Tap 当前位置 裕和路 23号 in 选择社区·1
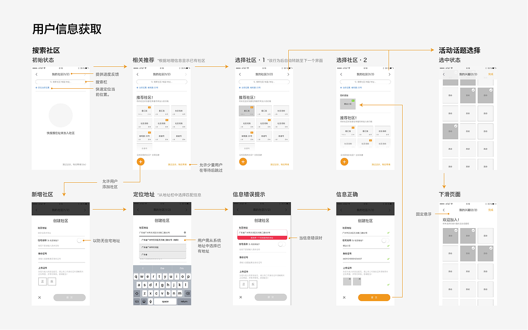 (x=250, y=87)
